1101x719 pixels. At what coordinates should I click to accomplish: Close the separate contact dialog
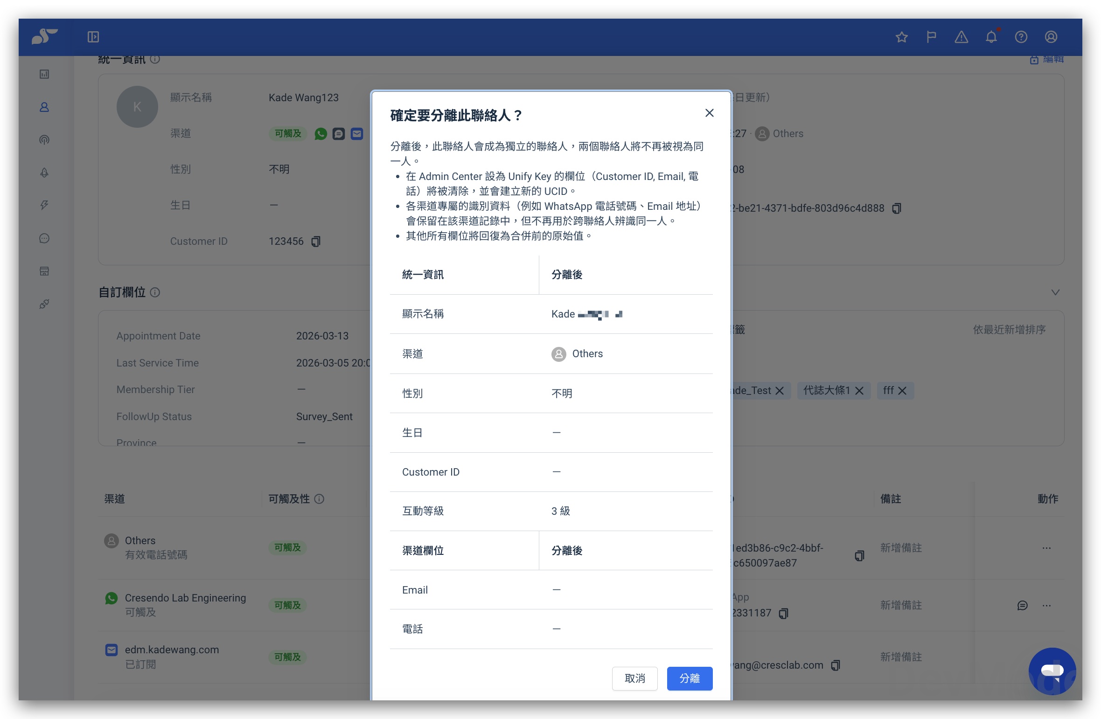709,113
